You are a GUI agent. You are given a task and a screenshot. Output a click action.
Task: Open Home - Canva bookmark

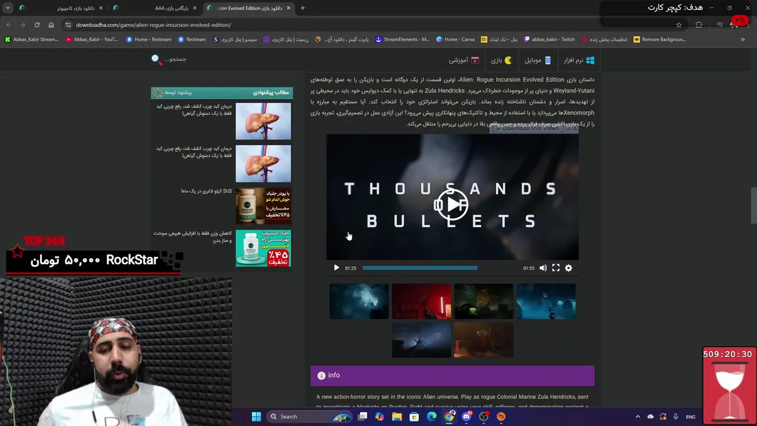coord(455,40)
